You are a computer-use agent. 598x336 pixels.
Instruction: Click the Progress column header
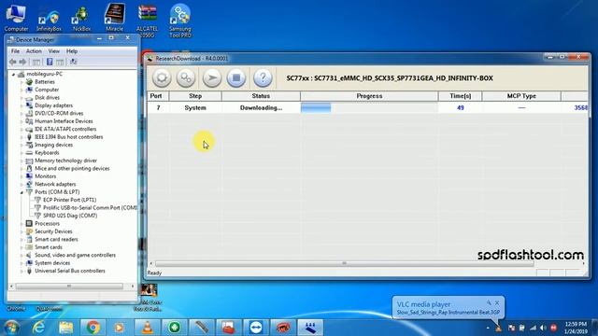click(x=369, y=96)
